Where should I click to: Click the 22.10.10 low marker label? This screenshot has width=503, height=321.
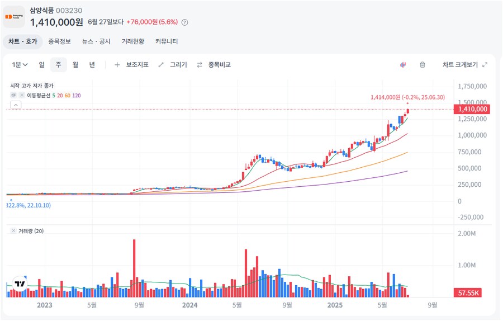coord(29,205)
